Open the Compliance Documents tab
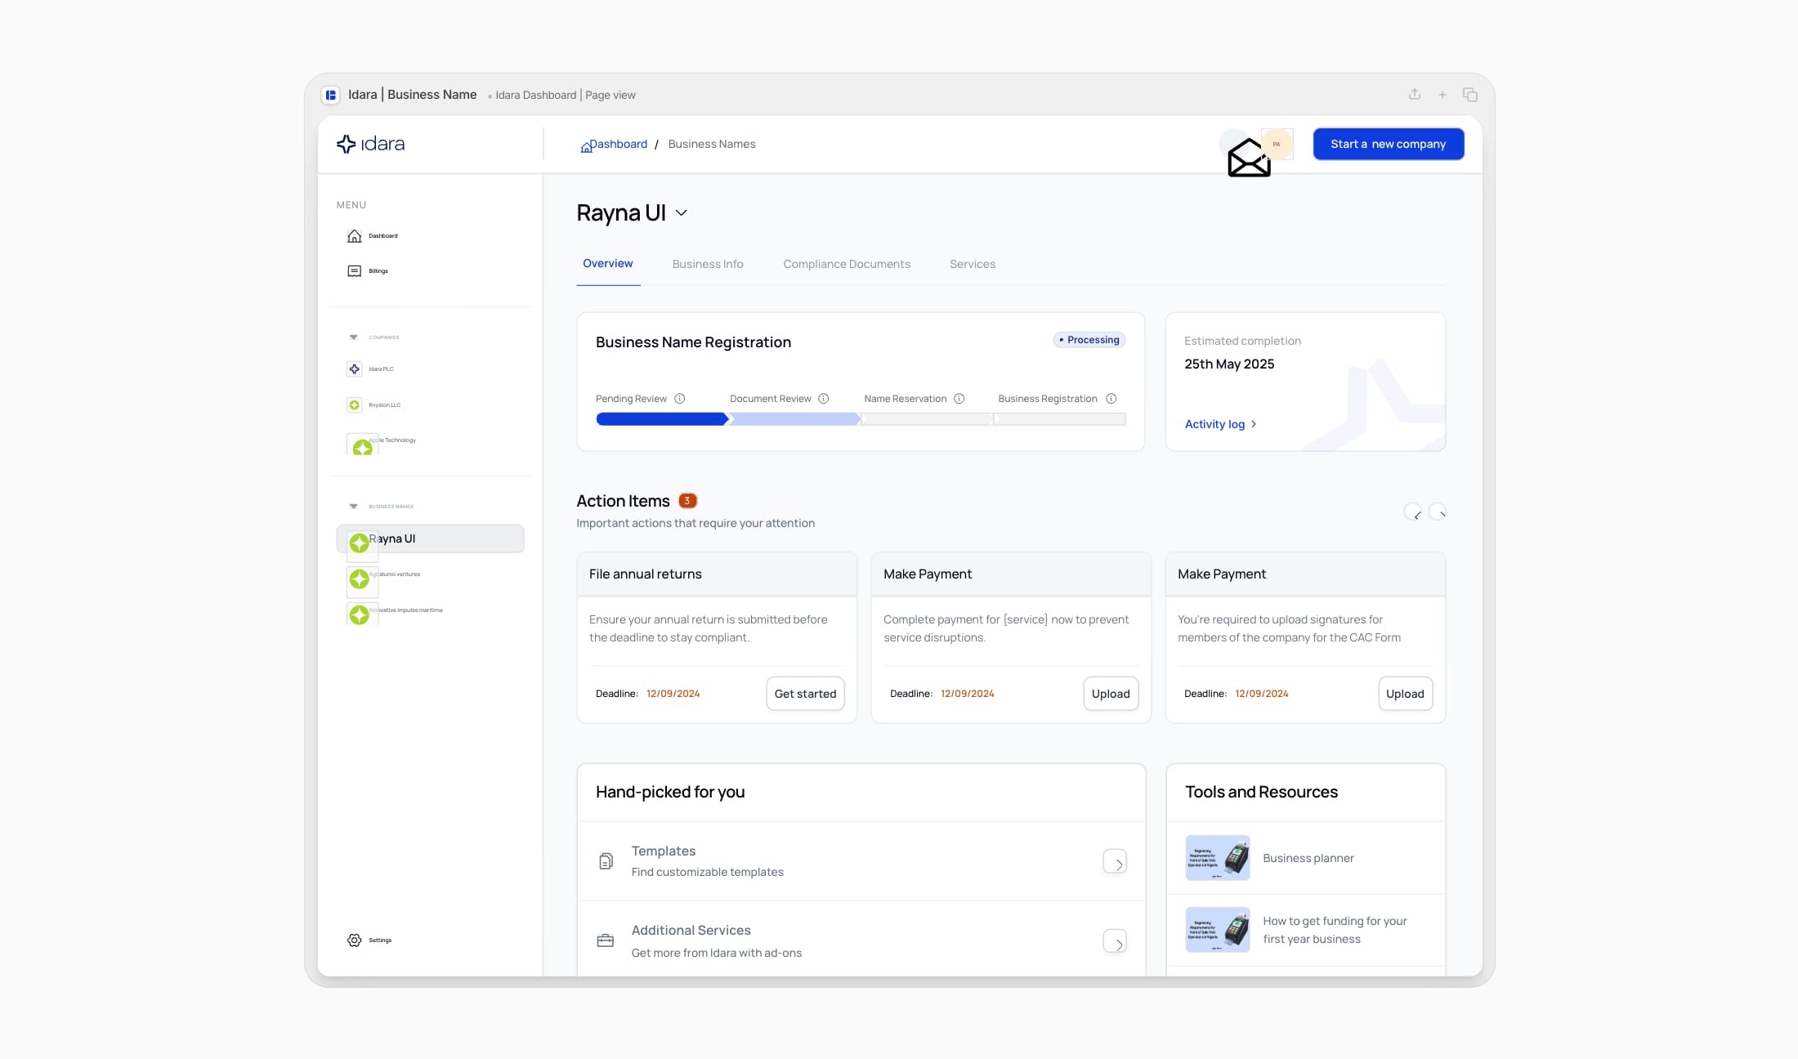The image size is (1798, 1059). [x=847, y=264]
